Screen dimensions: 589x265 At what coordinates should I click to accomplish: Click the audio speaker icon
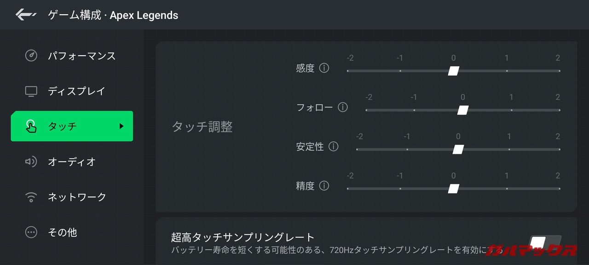(31, 161)
